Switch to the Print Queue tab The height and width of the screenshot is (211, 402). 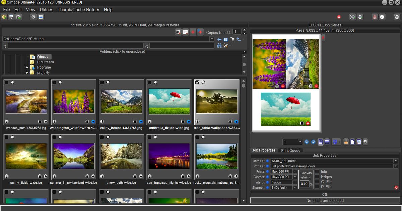pyautogui.click(x=291, y=150)
